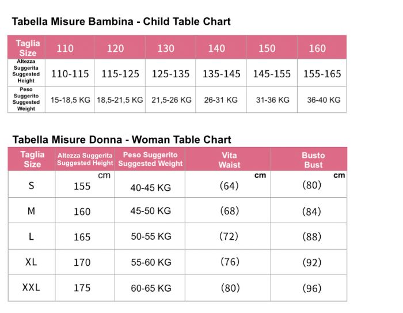Viewport: 403px width, 313px height.
Task: Click the "110-115" suggested height cell
Action: pyautogui.click(x=70, y=74)
